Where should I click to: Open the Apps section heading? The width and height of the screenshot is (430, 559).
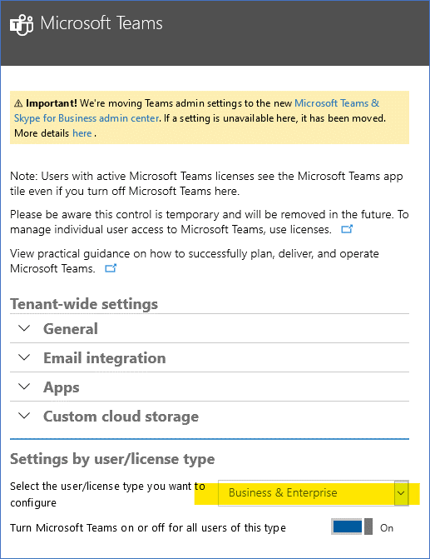(x=62, y=387)
